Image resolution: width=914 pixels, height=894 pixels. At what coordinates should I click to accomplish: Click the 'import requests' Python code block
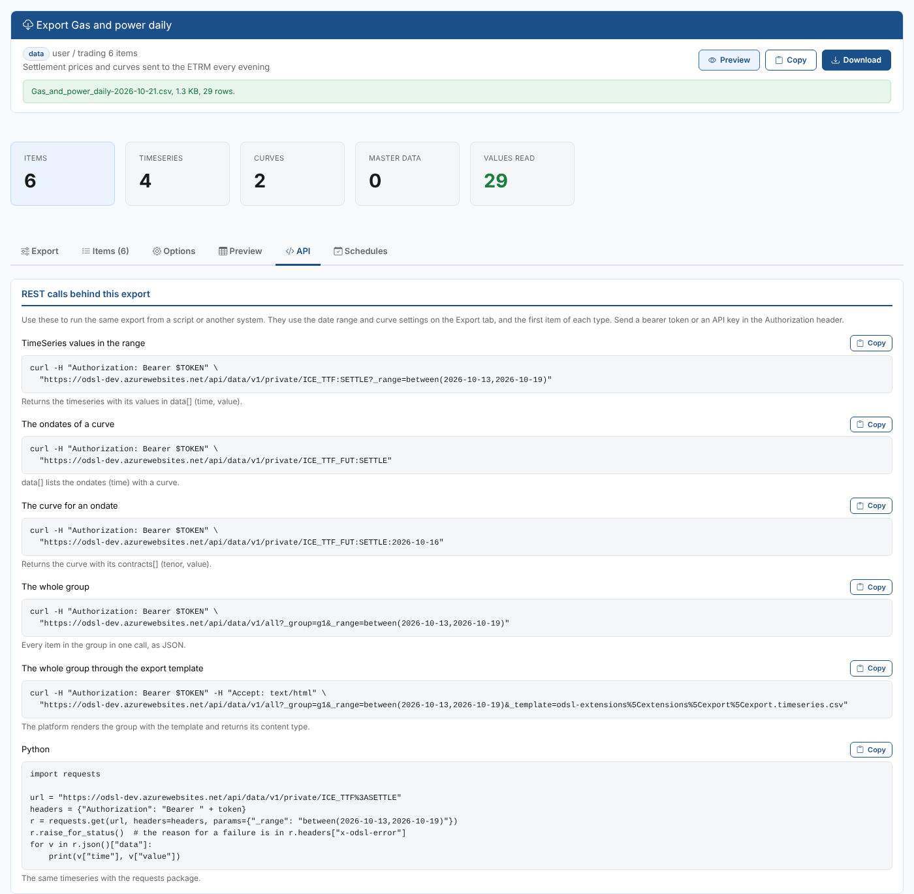tap(457, 816)
